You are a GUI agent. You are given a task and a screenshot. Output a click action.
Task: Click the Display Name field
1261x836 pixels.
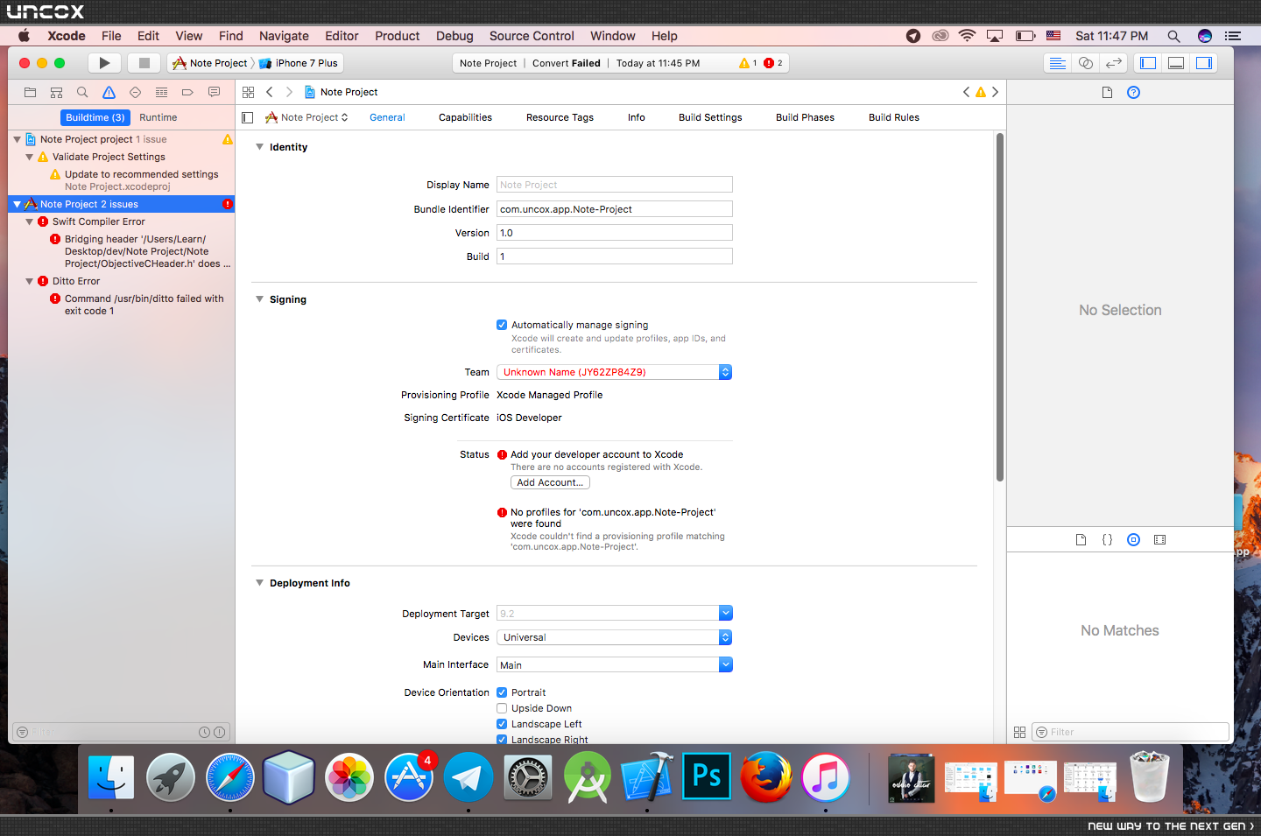click(614, 185)
